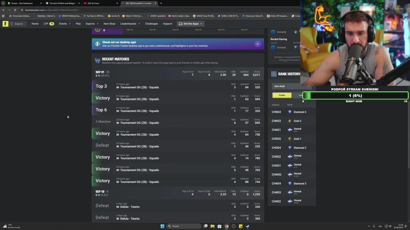Open the first Delulu - Teams Defeat match

pyautogui.click(x=178, y=206)
